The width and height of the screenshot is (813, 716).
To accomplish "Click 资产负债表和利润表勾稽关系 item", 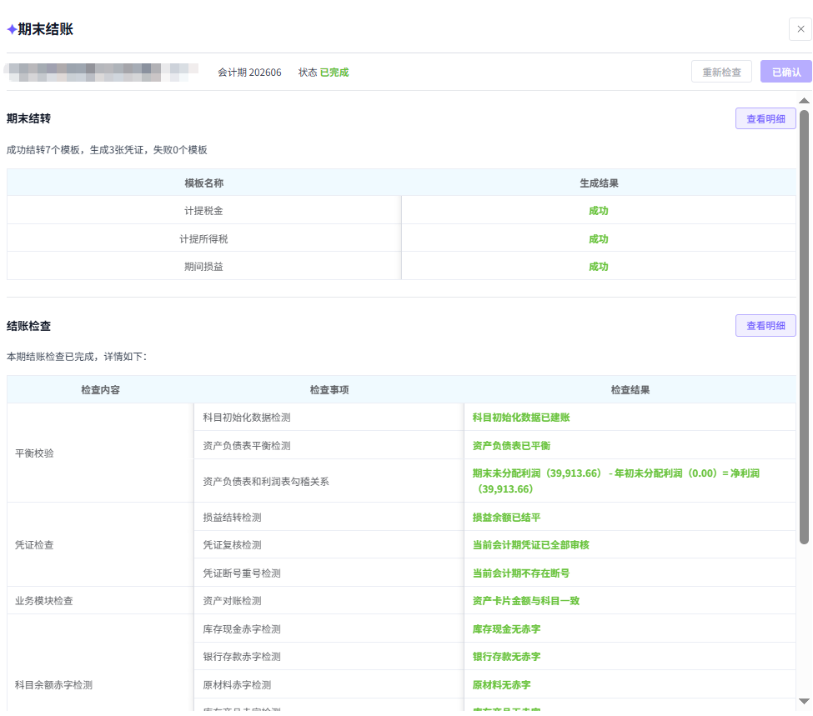I will tap(265, 481).
